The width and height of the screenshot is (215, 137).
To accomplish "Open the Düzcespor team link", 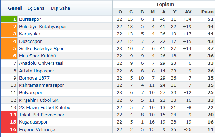I will 31,41.
